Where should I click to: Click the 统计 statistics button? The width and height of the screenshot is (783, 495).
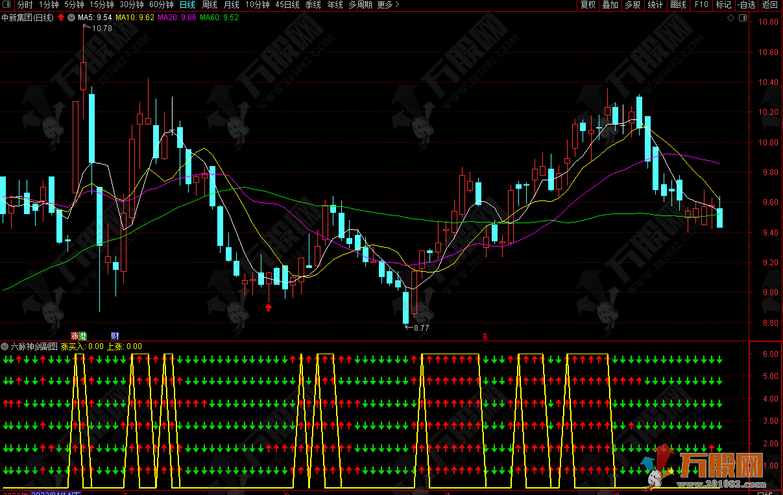(655, 5)
